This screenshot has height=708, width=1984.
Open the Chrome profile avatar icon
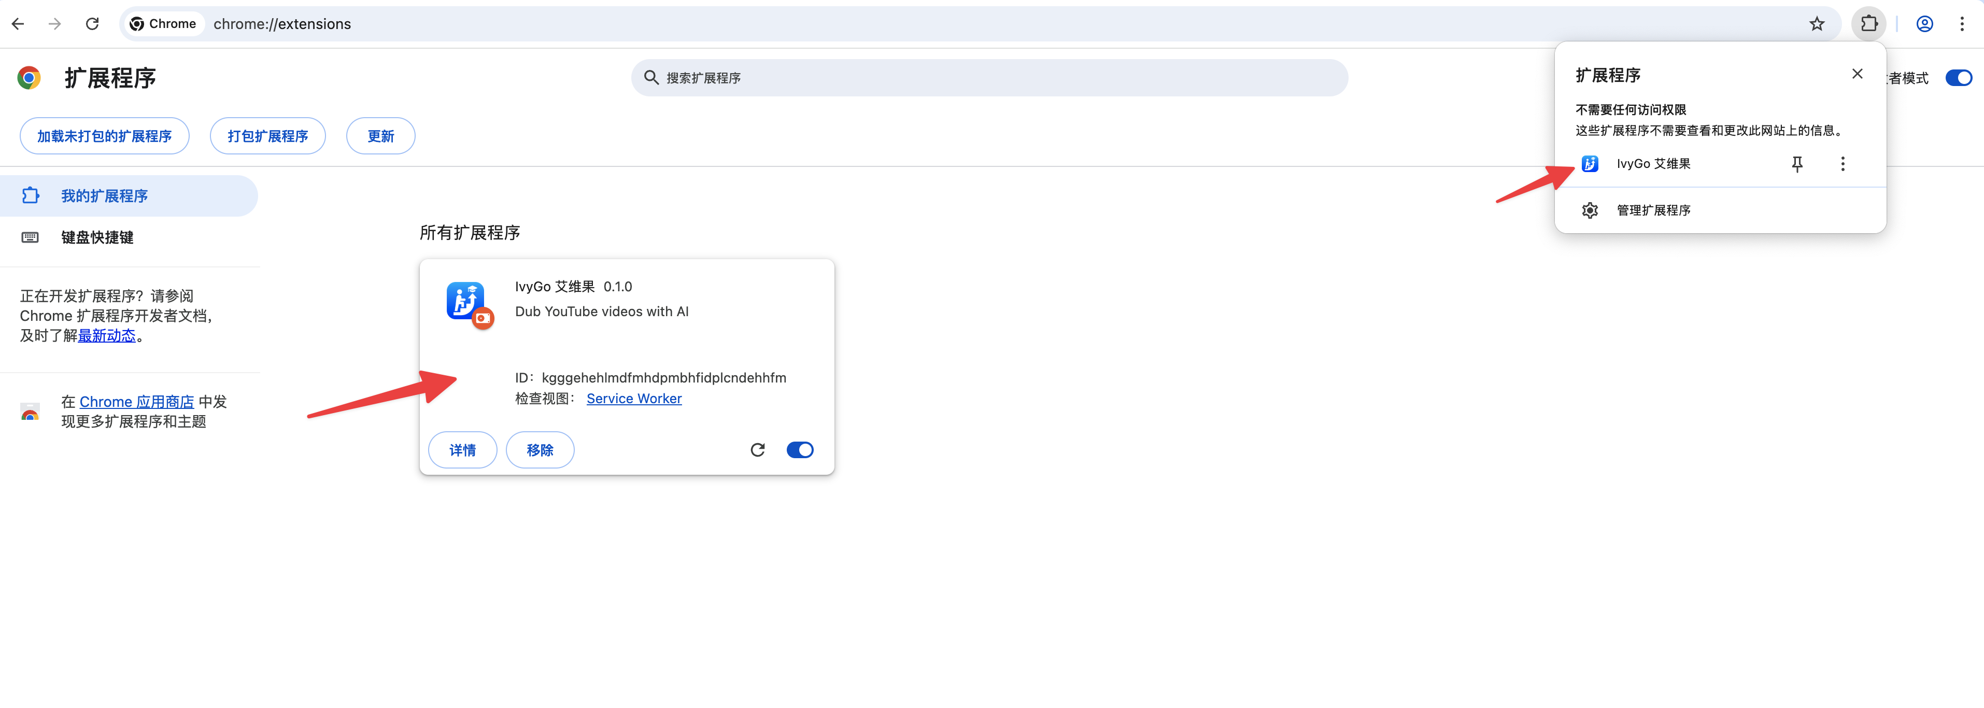[1924, 24]
